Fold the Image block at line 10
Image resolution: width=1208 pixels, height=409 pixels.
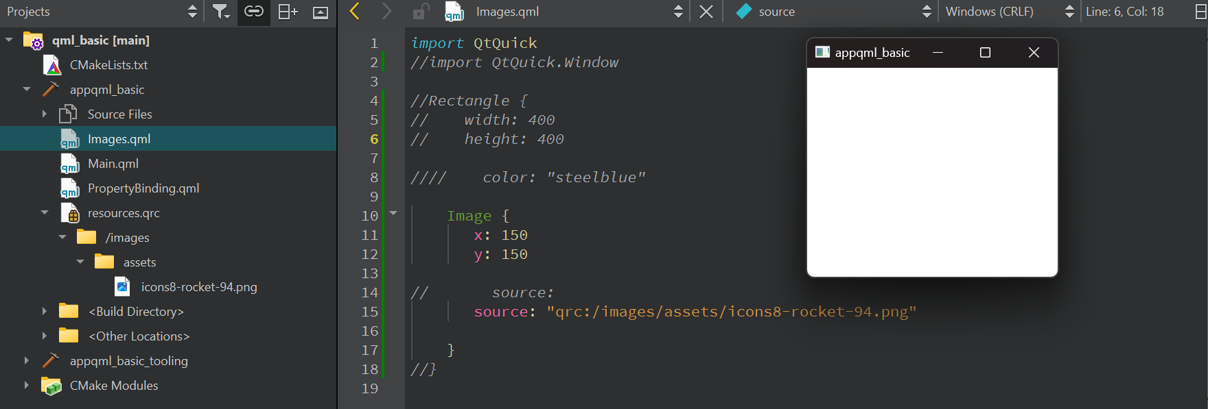pyautogui.click(x=393, y=214)
